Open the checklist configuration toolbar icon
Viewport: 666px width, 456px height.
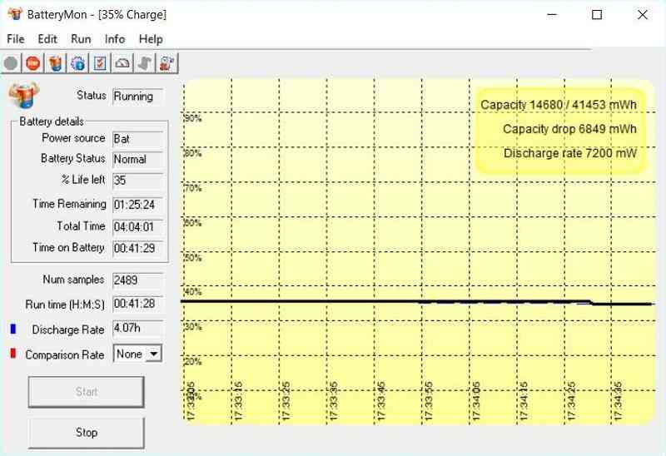[100, 64]
